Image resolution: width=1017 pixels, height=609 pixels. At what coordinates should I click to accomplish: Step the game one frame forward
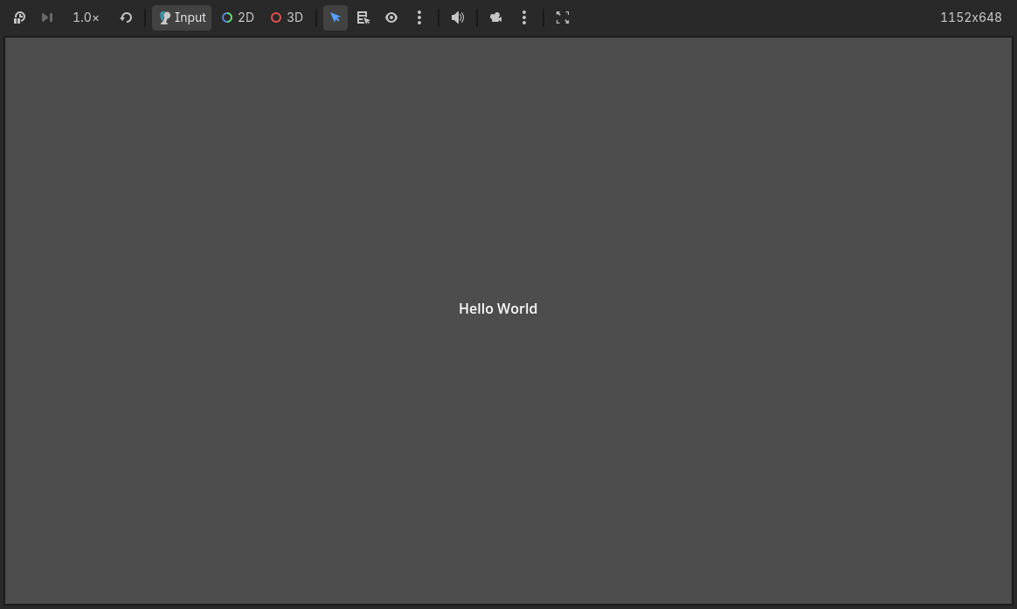(x=47, y=17)
